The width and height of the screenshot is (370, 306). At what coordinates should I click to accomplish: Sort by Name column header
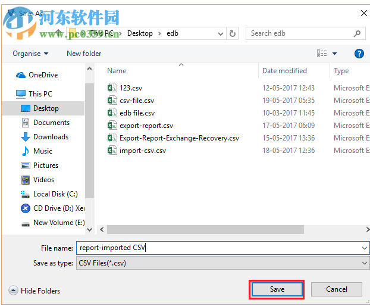coord(117,71)
